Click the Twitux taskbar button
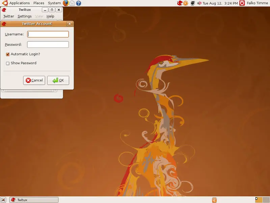Viewport: 270px width, 203px height. point(34,200)
